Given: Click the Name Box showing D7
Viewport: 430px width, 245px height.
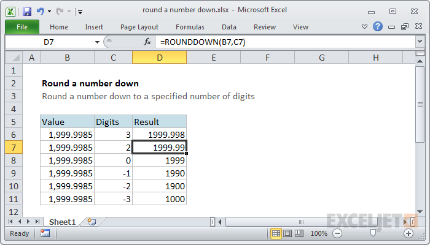Looking at the screenshot, I should (x=49, y=42).
